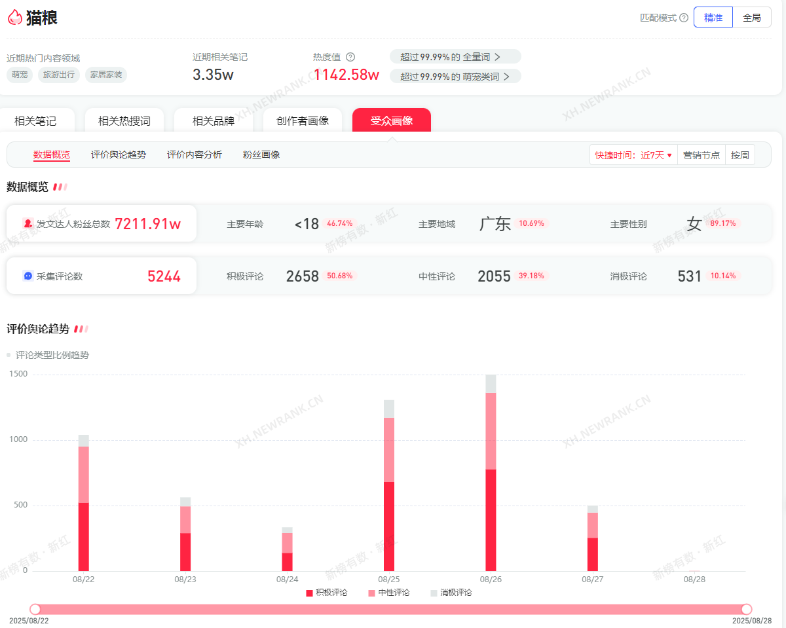Click the question mark icon beside 热度值
Screen dimensions: 786x628
coord(350,58)
